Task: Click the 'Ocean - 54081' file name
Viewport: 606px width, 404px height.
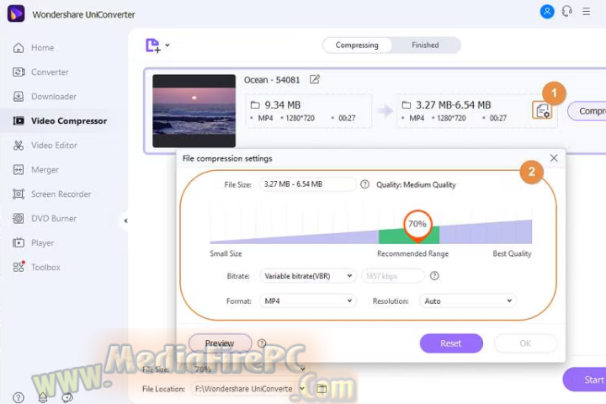Action: pyautogui.click(x=272, y=80)
